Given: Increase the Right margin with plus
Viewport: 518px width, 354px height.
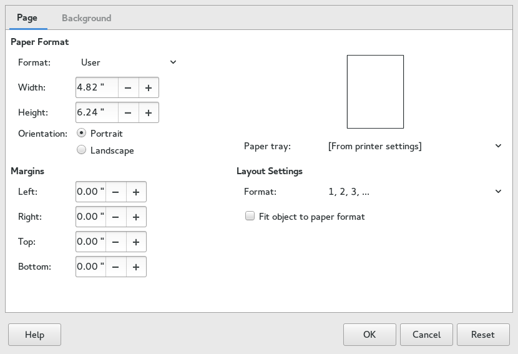Looking at the screenshot, I should pyautogui.click(x=136, y=217).
